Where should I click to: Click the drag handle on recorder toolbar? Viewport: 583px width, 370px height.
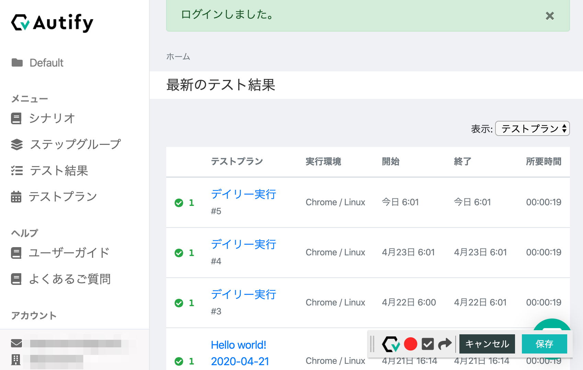[372, 344]
